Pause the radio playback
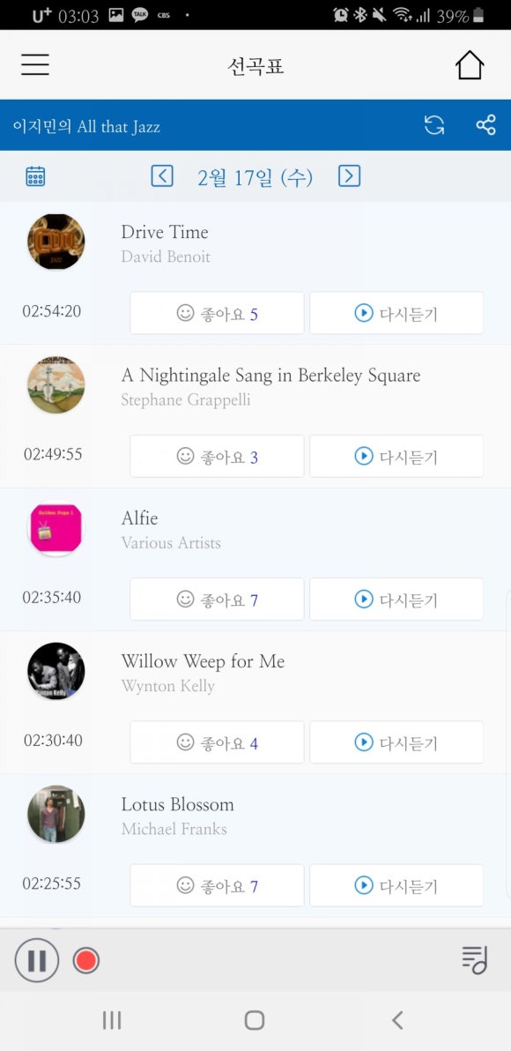This screenshot has height=1051, width=511. 37,960
